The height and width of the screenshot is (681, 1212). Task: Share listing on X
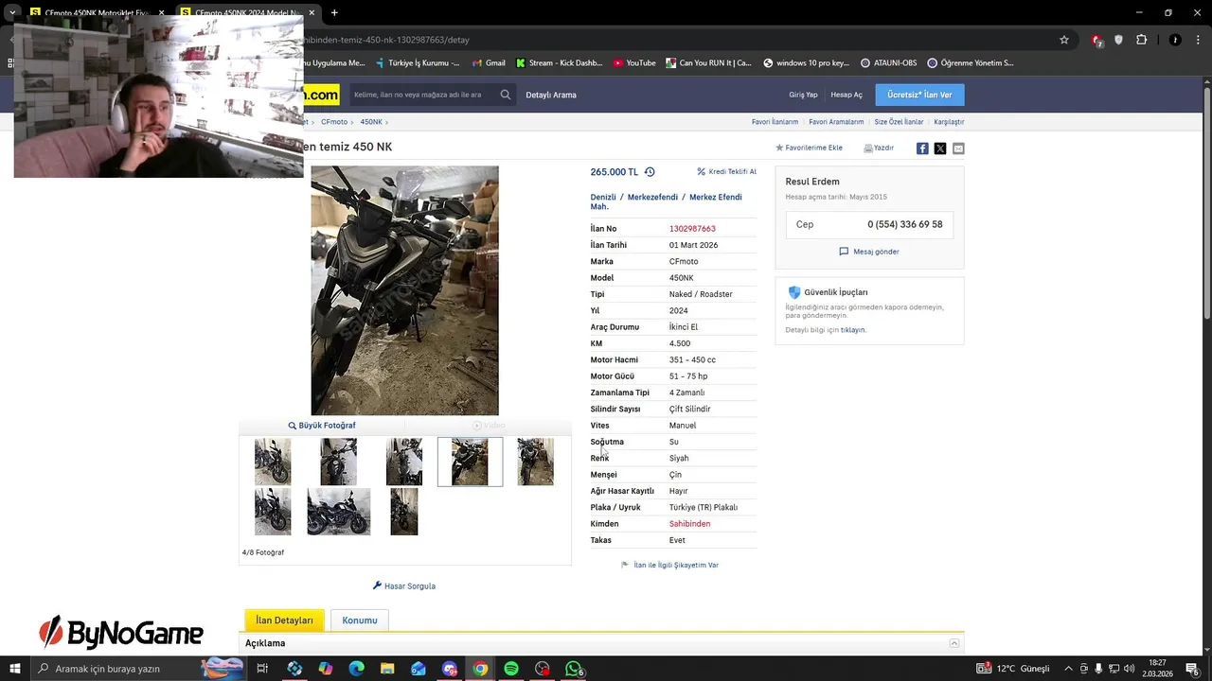pyautogui.click(x=940, y=148)
